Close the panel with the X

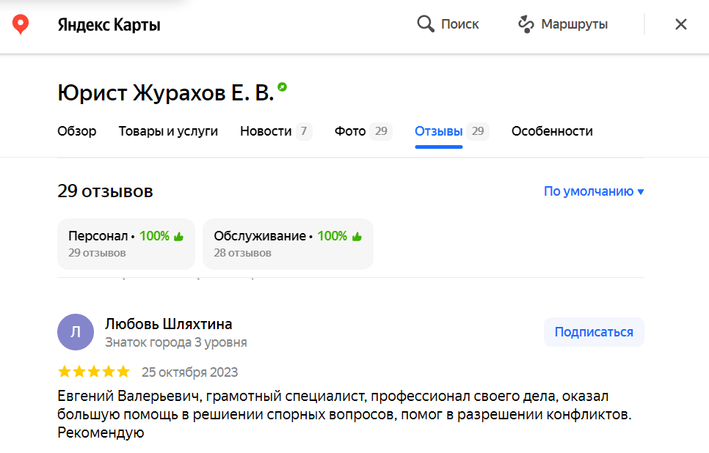[x=681, y=24]
